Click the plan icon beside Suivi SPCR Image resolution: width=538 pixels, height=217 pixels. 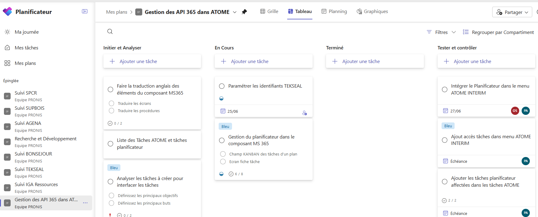[x=7, y=96]
